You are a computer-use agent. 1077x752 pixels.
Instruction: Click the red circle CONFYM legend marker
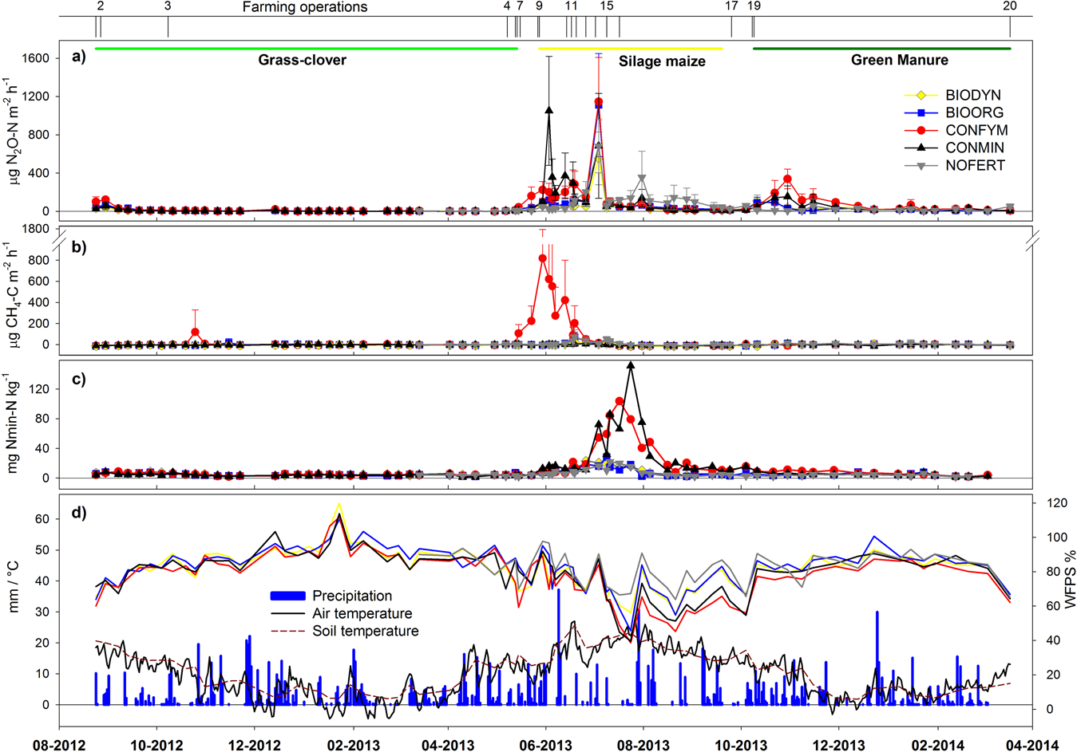click(920, 131)
